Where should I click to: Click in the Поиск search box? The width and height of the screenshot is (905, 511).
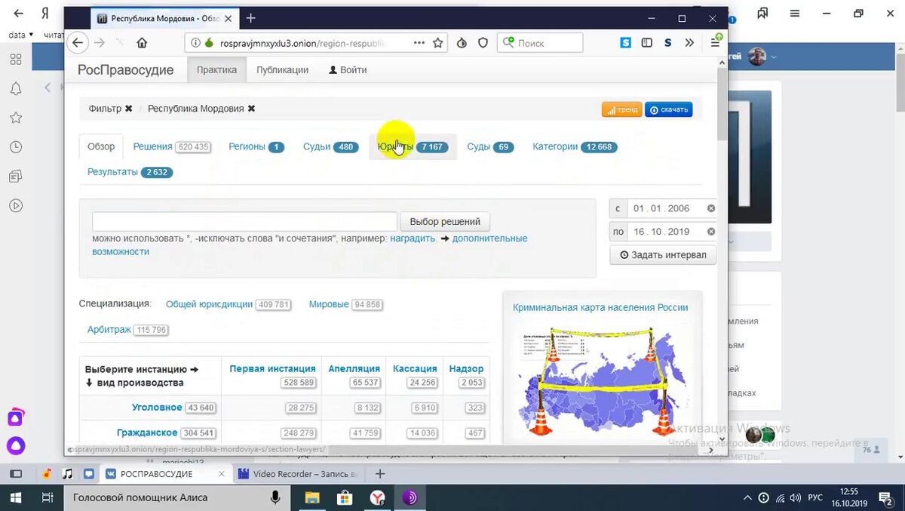(540, 43)
